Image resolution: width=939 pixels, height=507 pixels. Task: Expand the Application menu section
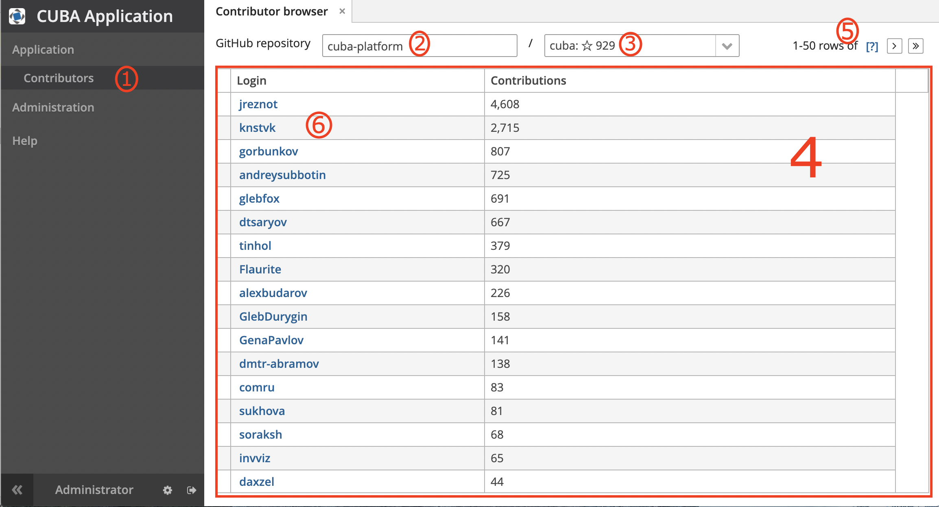(43, 50)
